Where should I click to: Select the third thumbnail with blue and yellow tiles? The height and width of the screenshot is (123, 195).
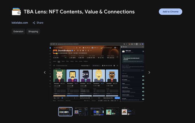(x=97, y=112)
